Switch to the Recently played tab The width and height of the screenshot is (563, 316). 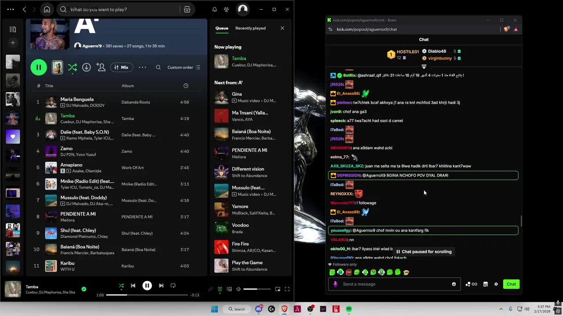coord(250,28)
